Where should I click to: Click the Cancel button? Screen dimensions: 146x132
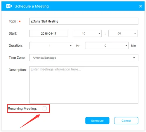click(x=126, y=121)
